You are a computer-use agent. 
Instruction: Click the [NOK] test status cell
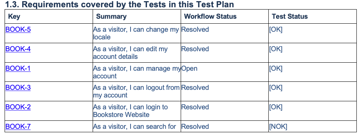(x=278, y=127)
